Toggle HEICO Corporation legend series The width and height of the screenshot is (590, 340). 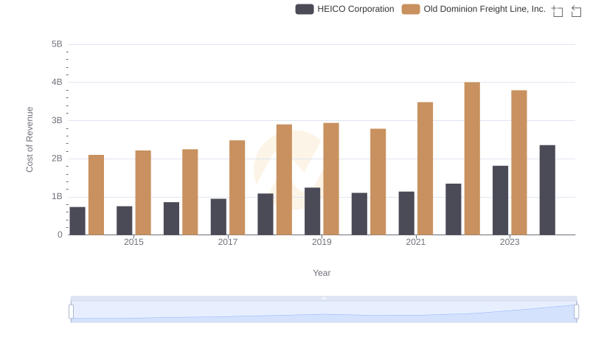tap(344, 9)
